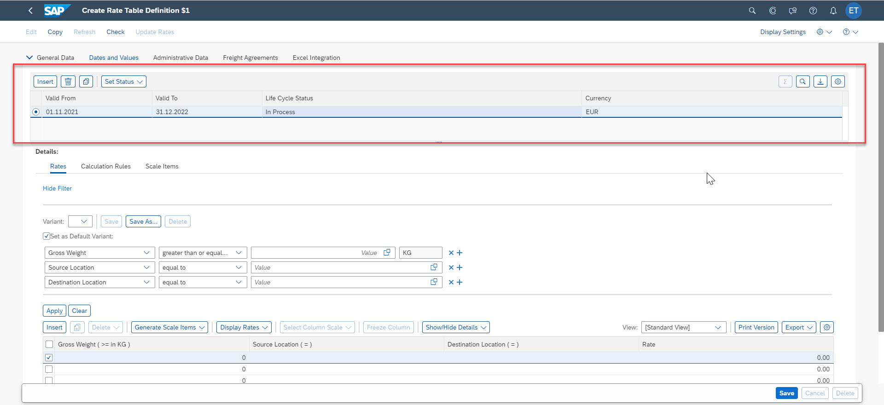Remove the Gross Weight filter row
This screenshot has height=405, width=884.
(x=451, y=253)
